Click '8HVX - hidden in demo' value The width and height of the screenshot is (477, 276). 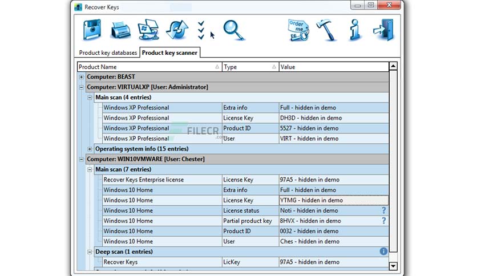coord(310,221)
